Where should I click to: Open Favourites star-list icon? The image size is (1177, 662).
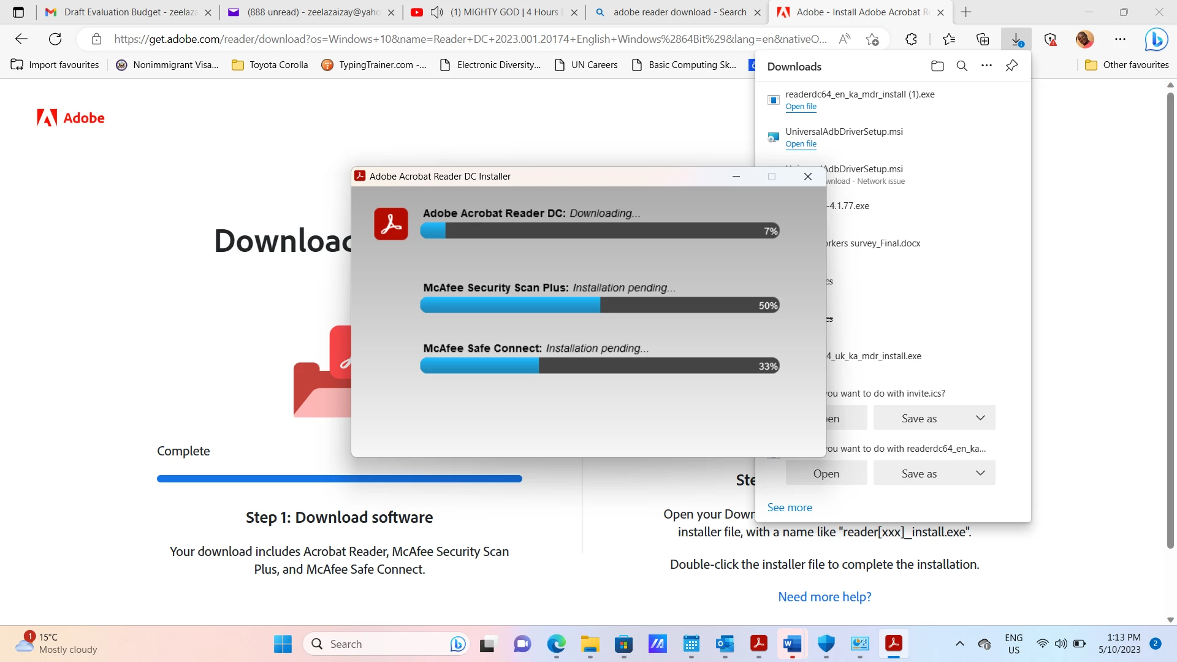[x=949, y=39]
